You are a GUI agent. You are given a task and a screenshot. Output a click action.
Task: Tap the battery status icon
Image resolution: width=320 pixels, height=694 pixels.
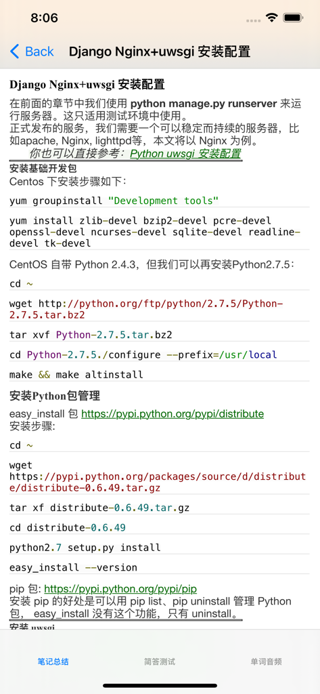pos(292,18)
